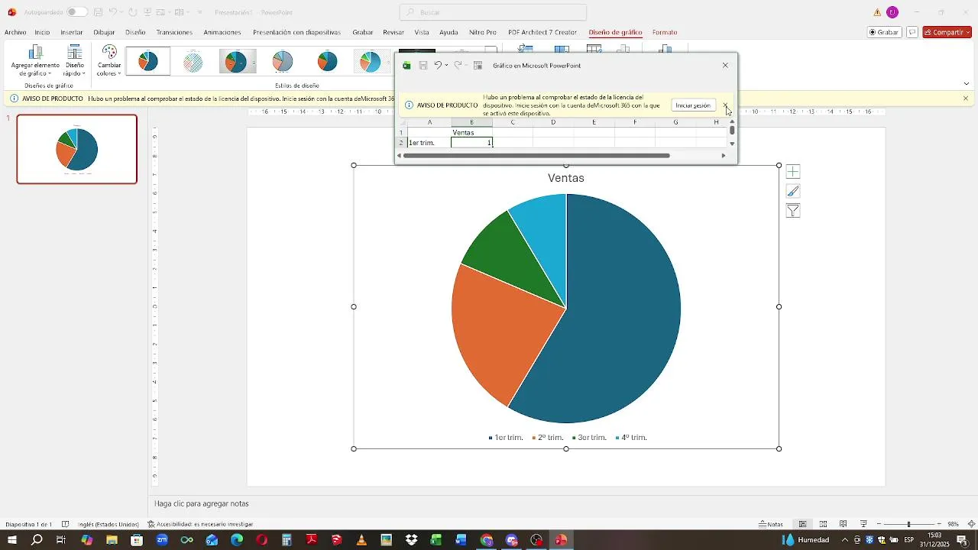This screenshot has width=978, height=550.
Task: Click the accessibility status 'es necesario investigar'
Action: point(200,524)
